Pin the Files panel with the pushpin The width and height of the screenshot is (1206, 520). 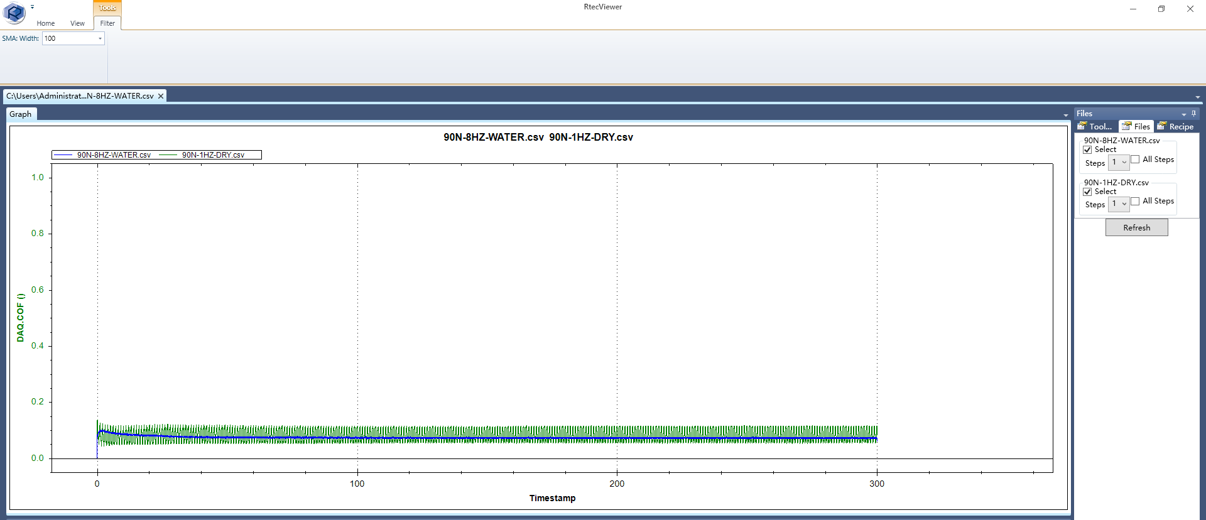point(1193,114)
